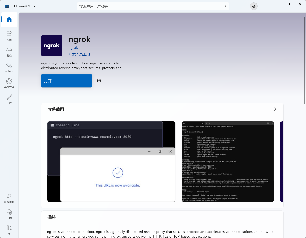The image size is (306, 238).
Task: Open the 下载 (Downloads) sidebar item
Action: 9,214
